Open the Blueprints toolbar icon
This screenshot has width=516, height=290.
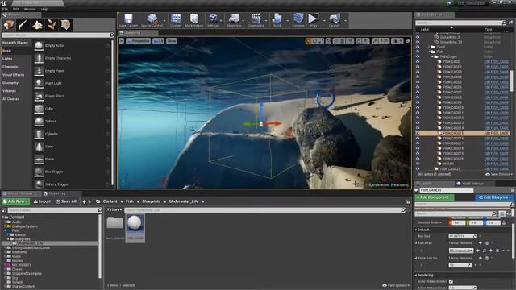pyautogui.click(x=234, y=20)
